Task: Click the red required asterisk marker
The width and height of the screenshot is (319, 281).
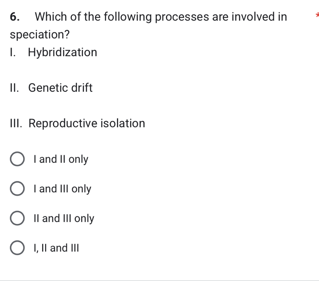Action: click(x=317, y=14)
